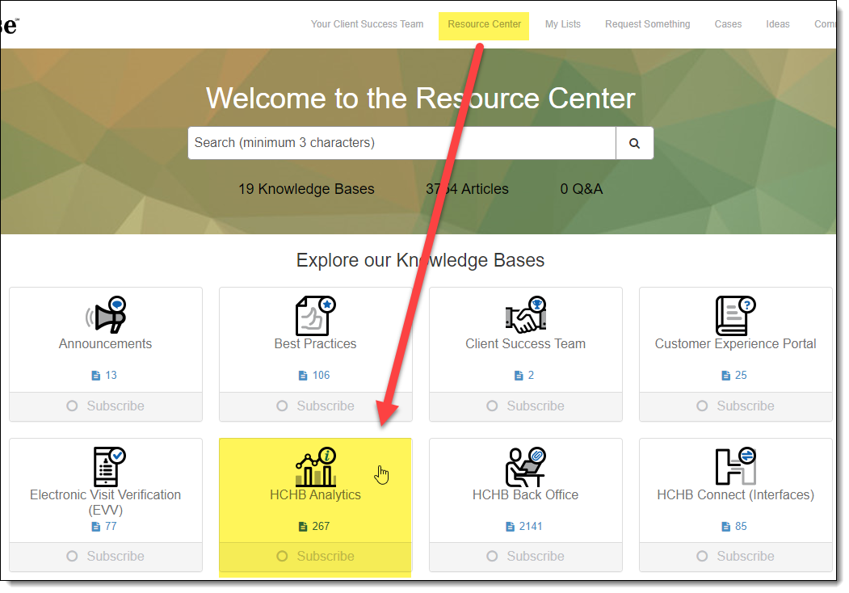
Task: Click the Client Success Team handshake icon
Action: click(526, 314)
